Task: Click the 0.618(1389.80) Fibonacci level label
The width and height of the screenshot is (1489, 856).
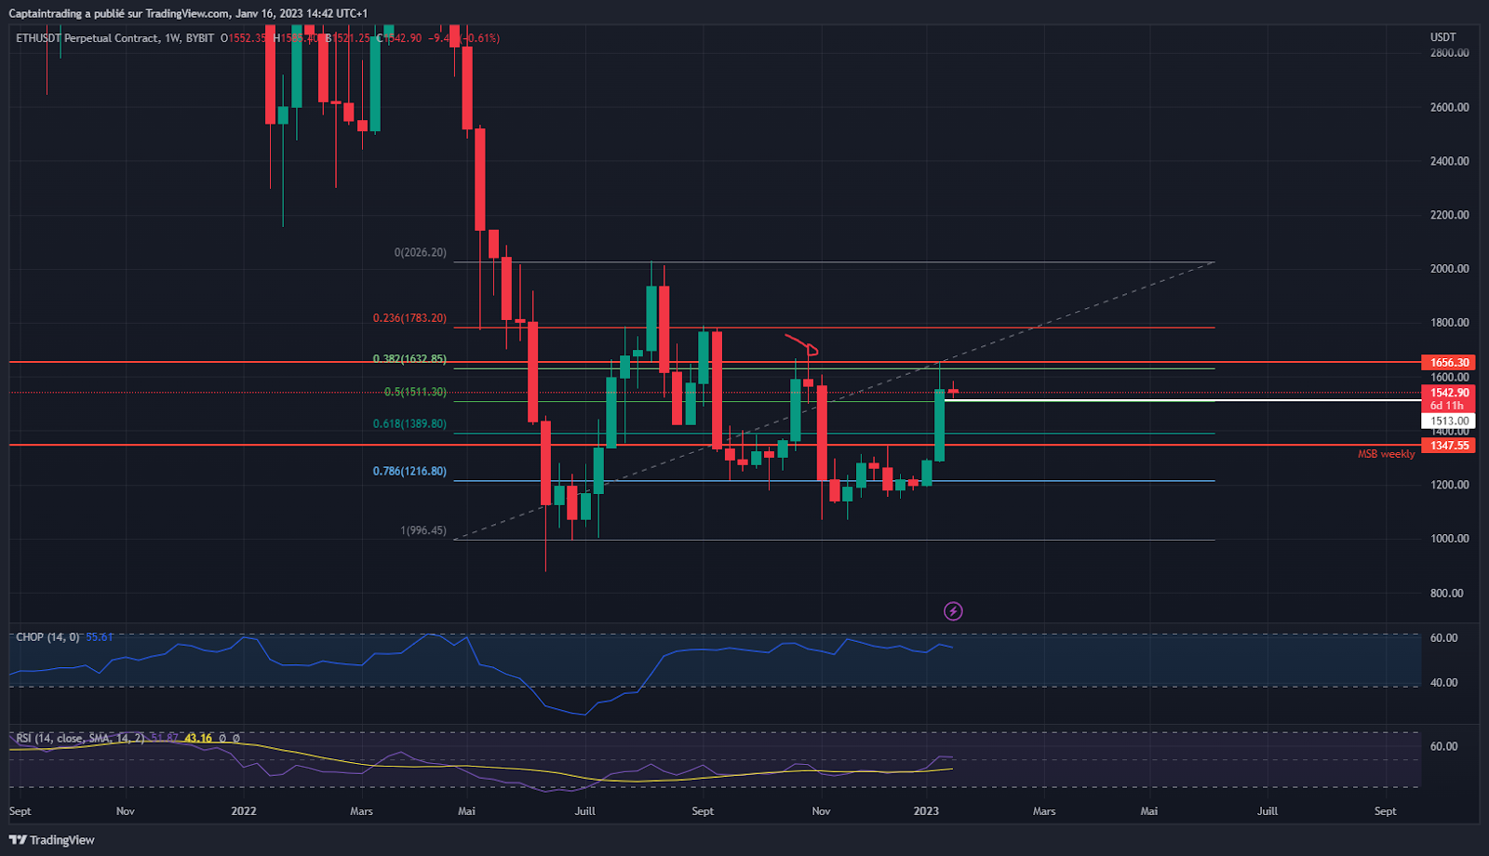Action: [x=409, y=424]
